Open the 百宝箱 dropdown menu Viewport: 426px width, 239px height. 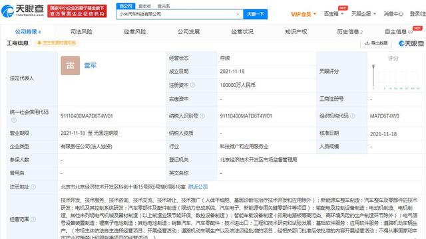point(333,14)
